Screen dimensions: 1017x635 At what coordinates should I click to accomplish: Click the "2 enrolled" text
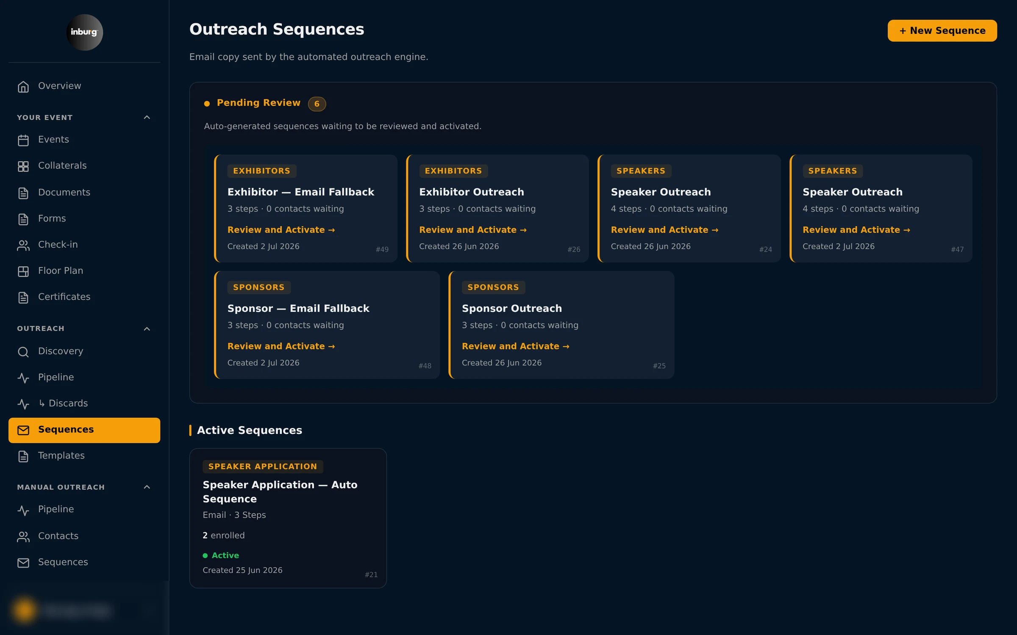pyautogui.click(x=223, y=535)
